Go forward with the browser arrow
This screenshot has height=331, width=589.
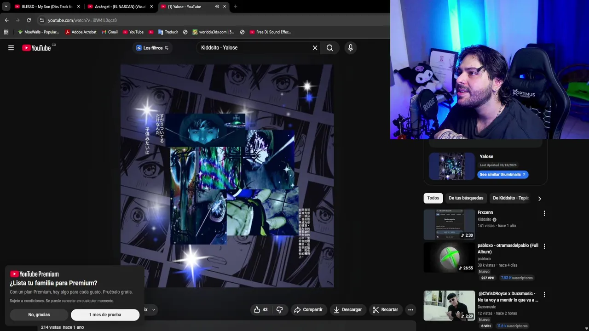click(17, 20)
